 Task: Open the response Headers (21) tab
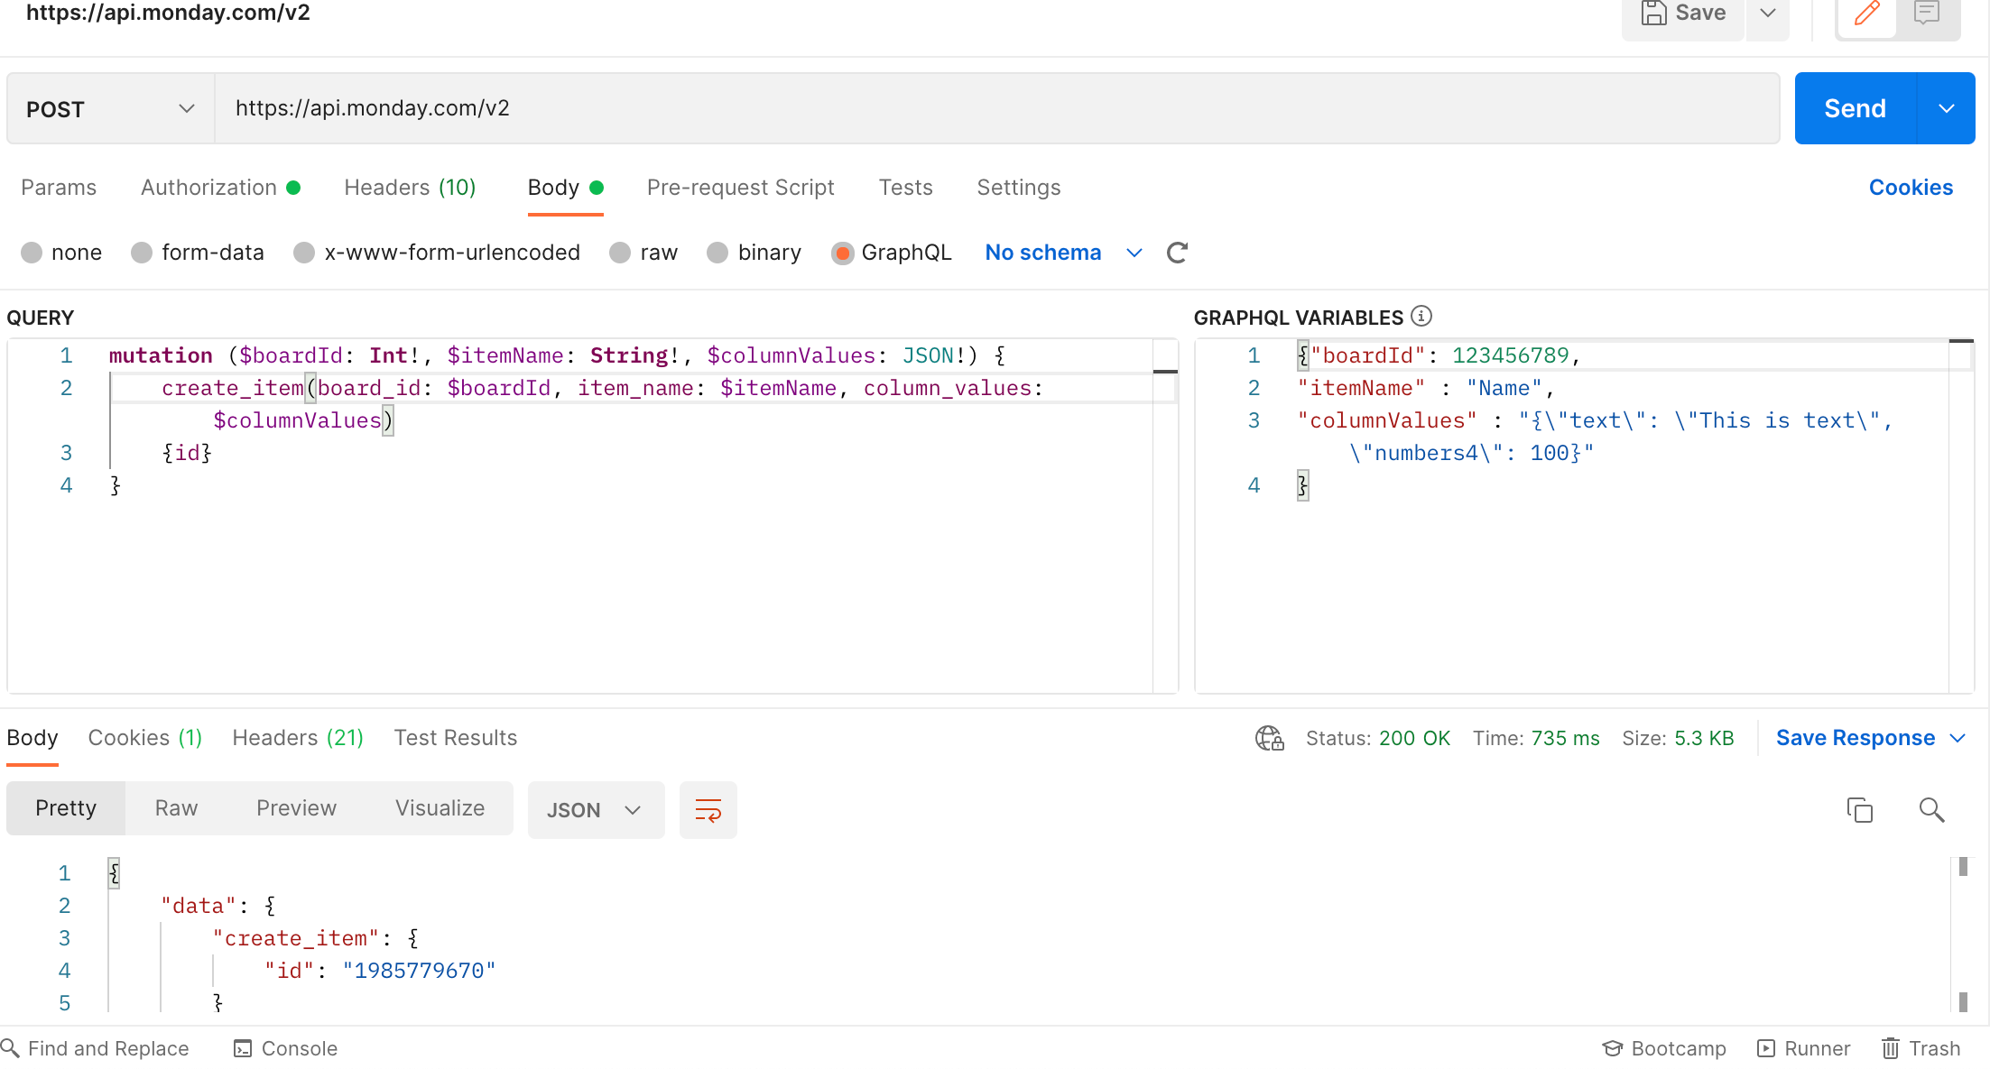point(298,738)
